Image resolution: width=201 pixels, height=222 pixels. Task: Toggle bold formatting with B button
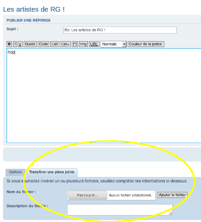point(9,44)
